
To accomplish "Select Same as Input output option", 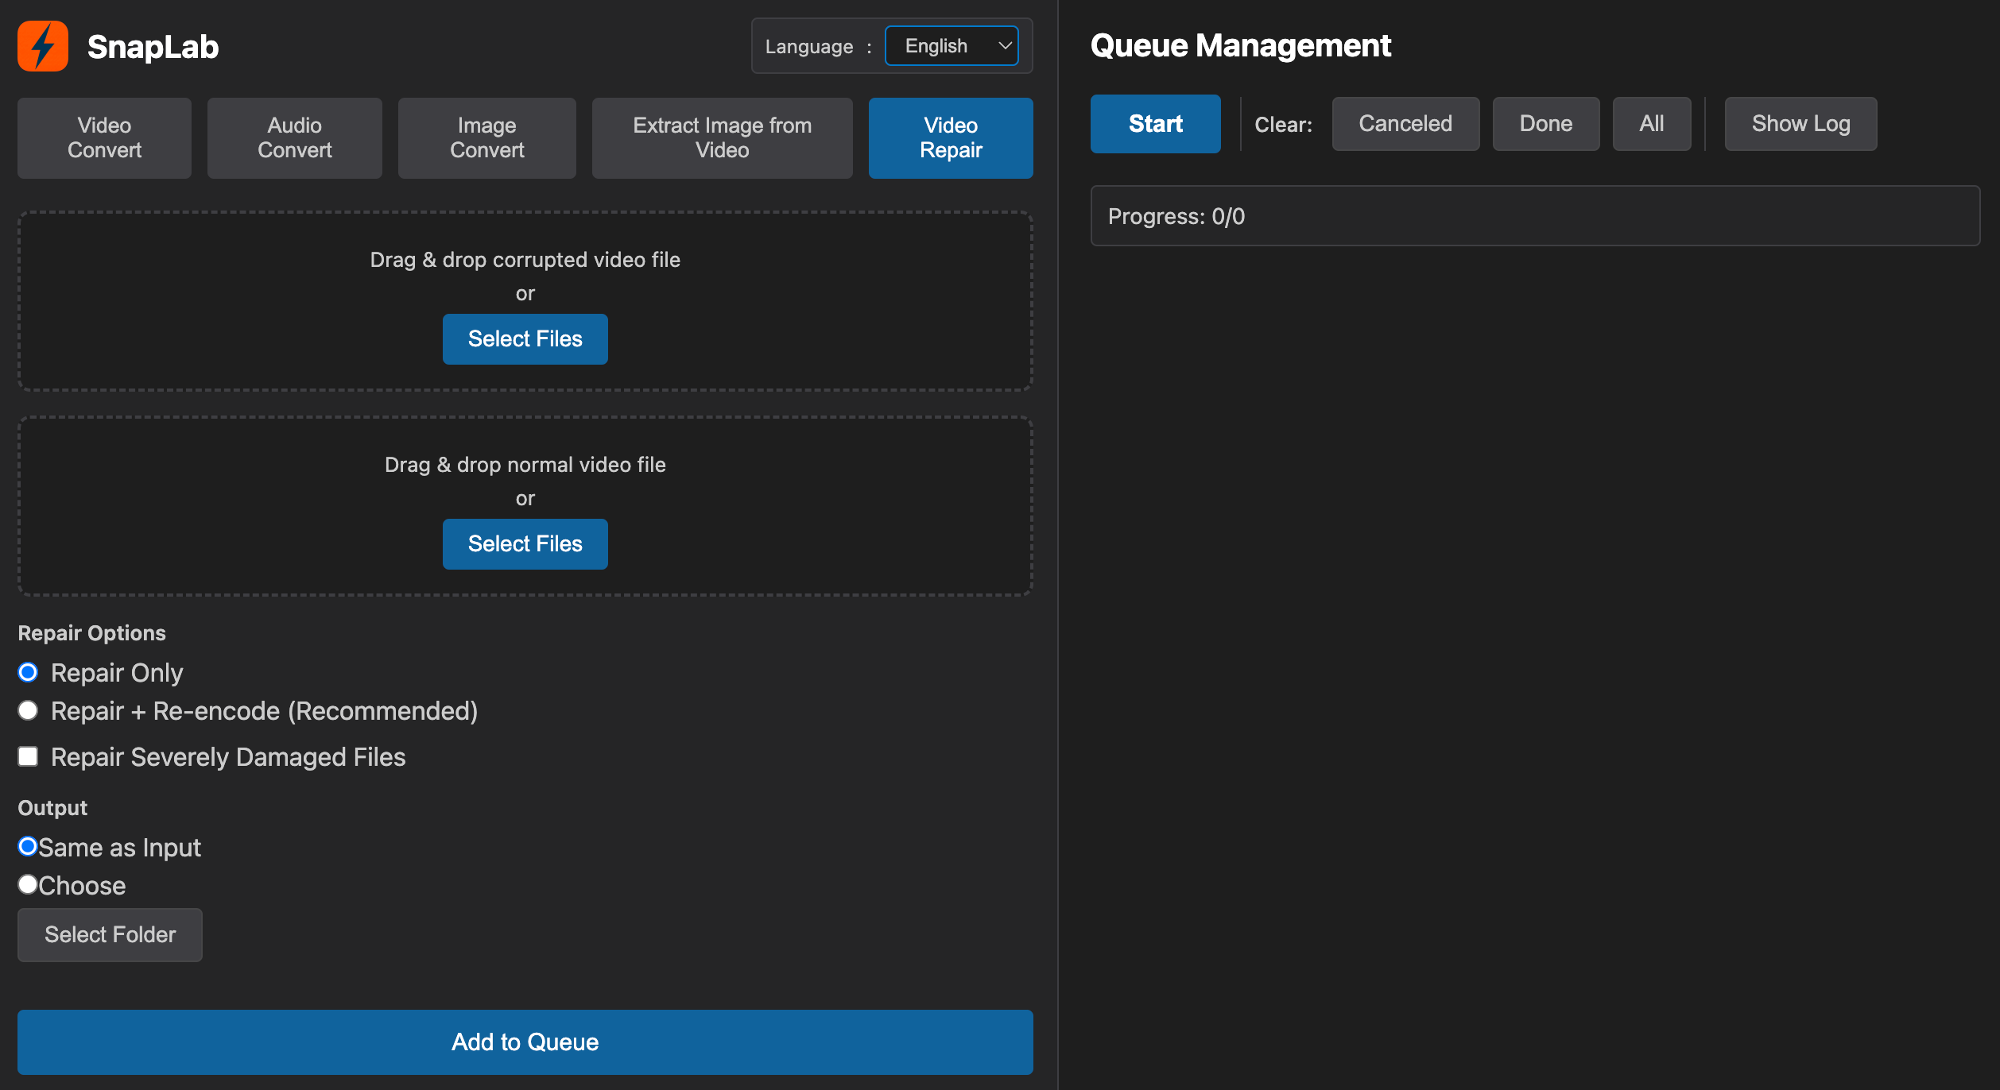I will [x=28, y=847].
